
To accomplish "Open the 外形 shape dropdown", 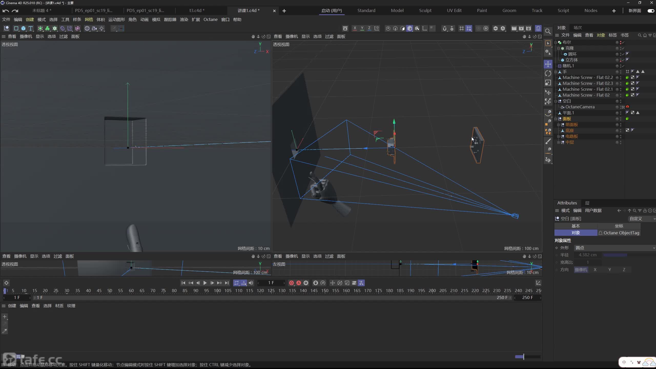I will [614, 248].
